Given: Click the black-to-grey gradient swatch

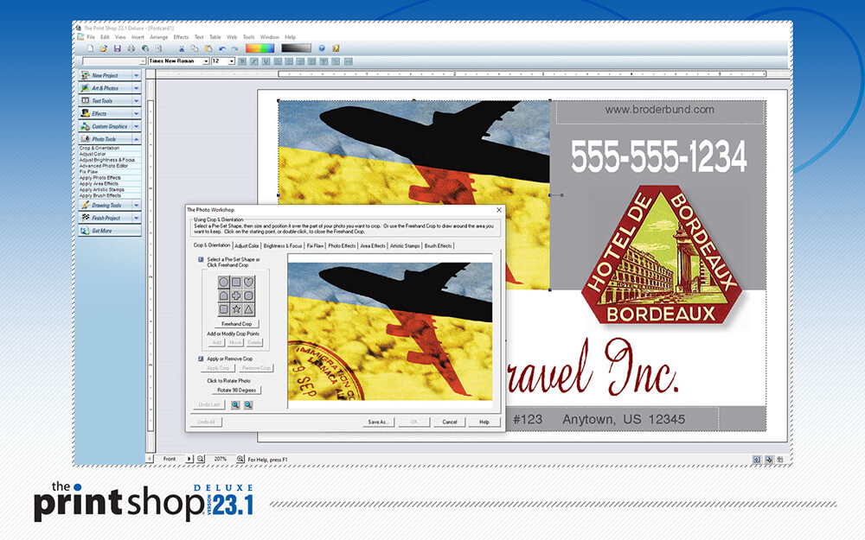Looking at the screenshot, I should click(296, 48).
